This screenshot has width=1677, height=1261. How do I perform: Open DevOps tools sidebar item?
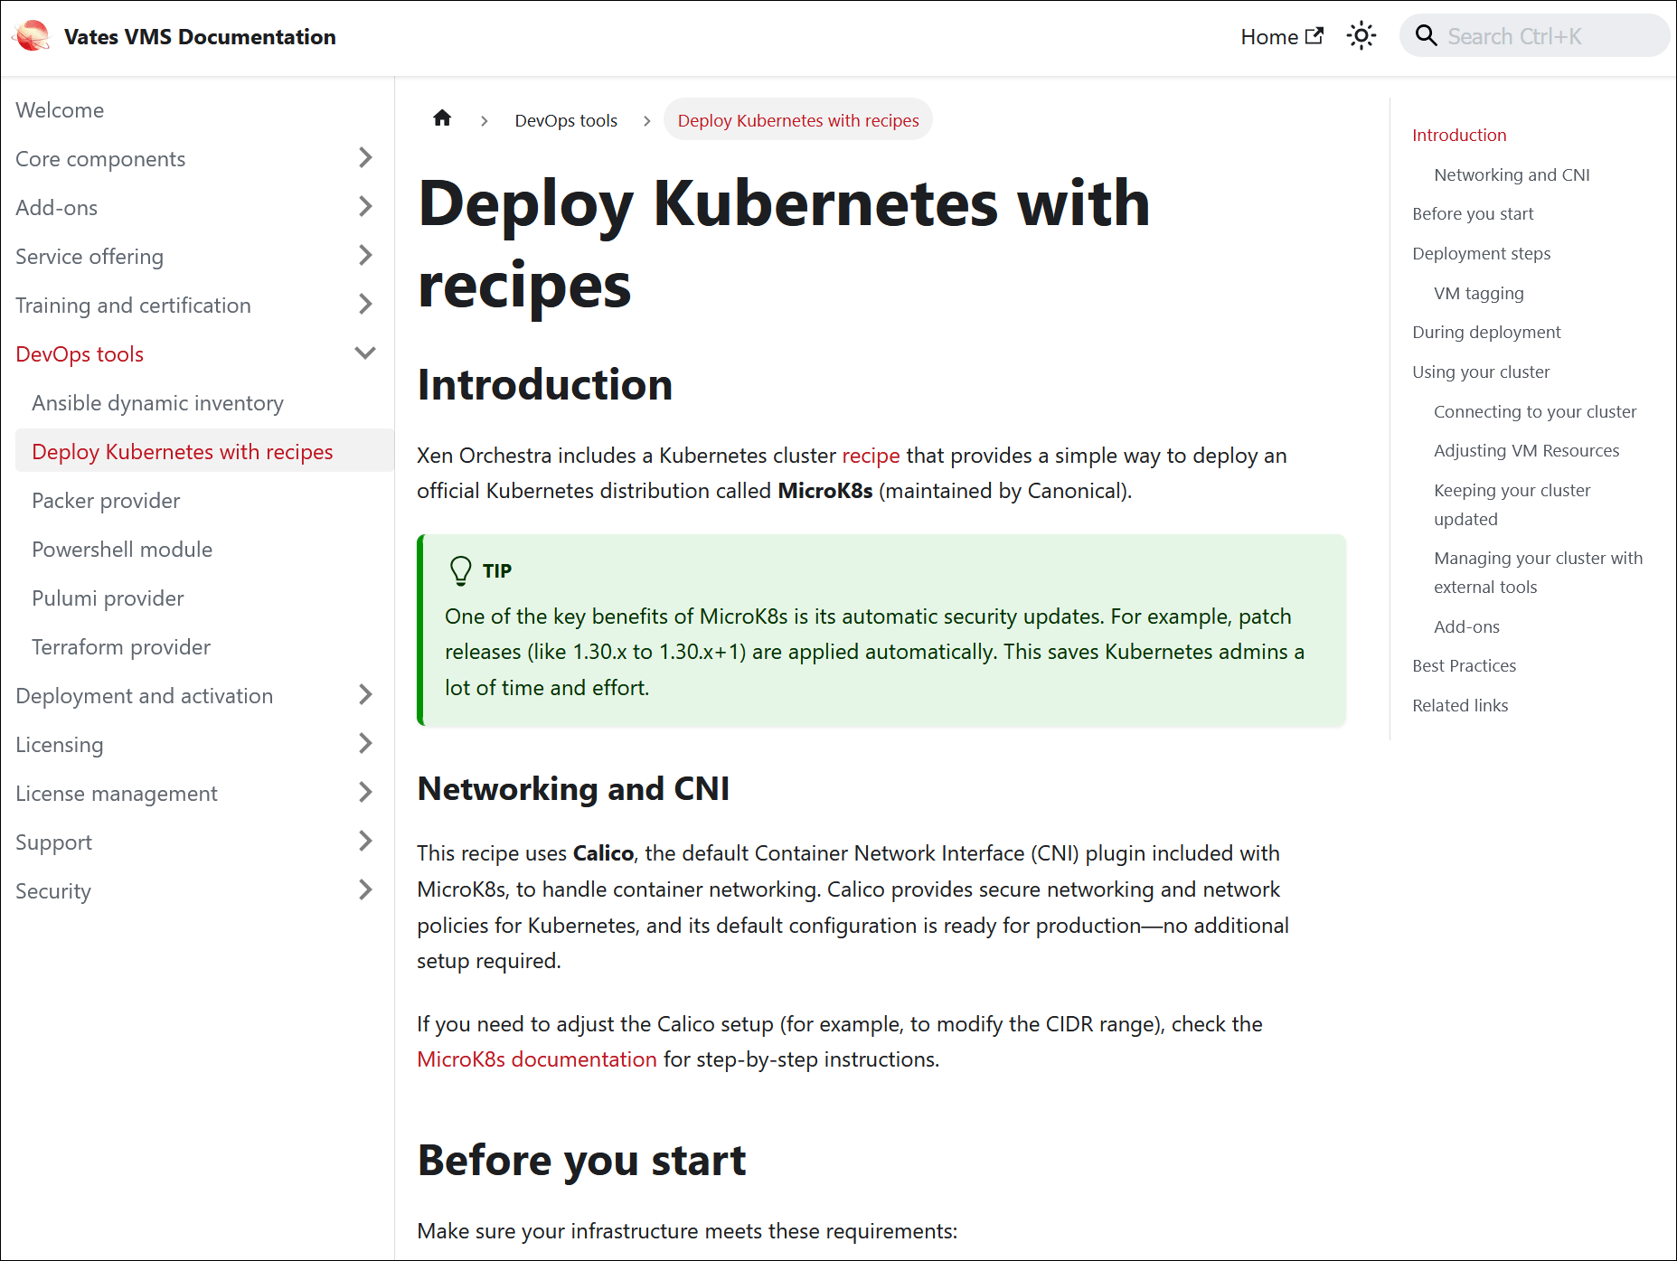pyautogui.click(x=80, y=354)
